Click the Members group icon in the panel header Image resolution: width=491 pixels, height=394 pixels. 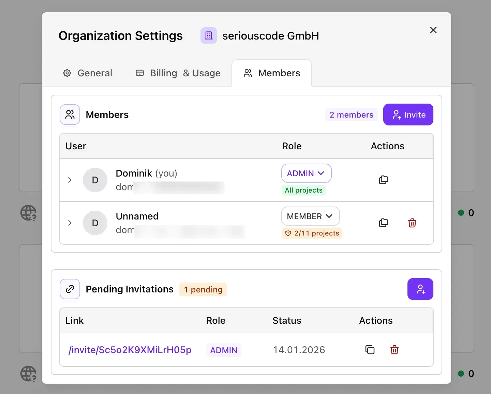click(x=70, y=115)
